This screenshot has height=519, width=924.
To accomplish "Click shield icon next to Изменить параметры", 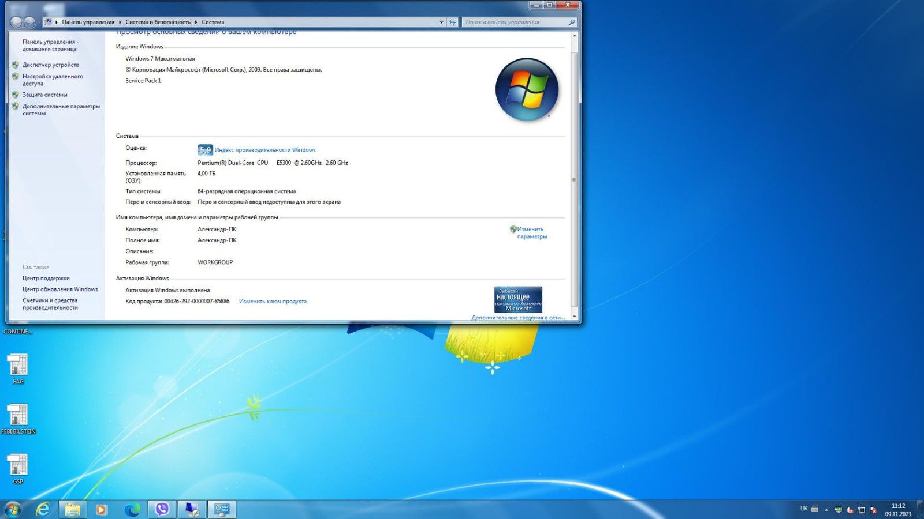I will pyautogui.click(x=513, y=229).
